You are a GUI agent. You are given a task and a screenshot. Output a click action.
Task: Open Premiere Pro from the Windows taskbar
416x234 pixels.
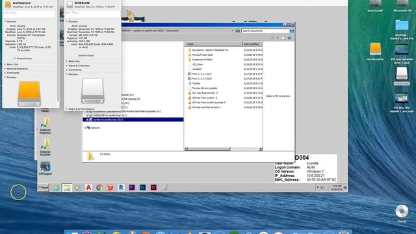132,187
